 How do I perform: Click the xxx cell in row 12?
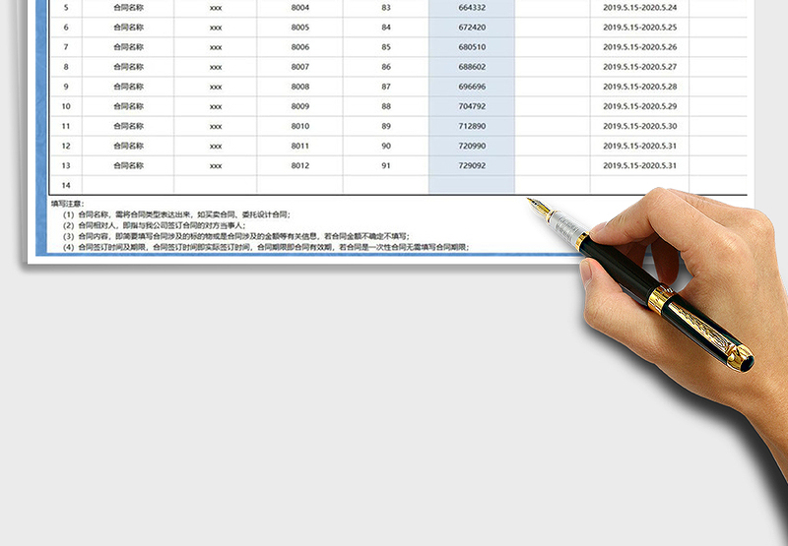point(216,146)
